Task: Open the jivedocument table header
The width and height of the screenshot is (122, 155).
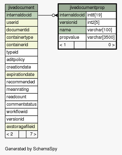Action: [x=21, y=8]
